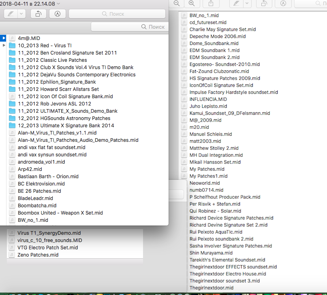Select andi vax synsun soundset.mid
This screenshot has width=327, height=295.
click(x=52, y=155)
